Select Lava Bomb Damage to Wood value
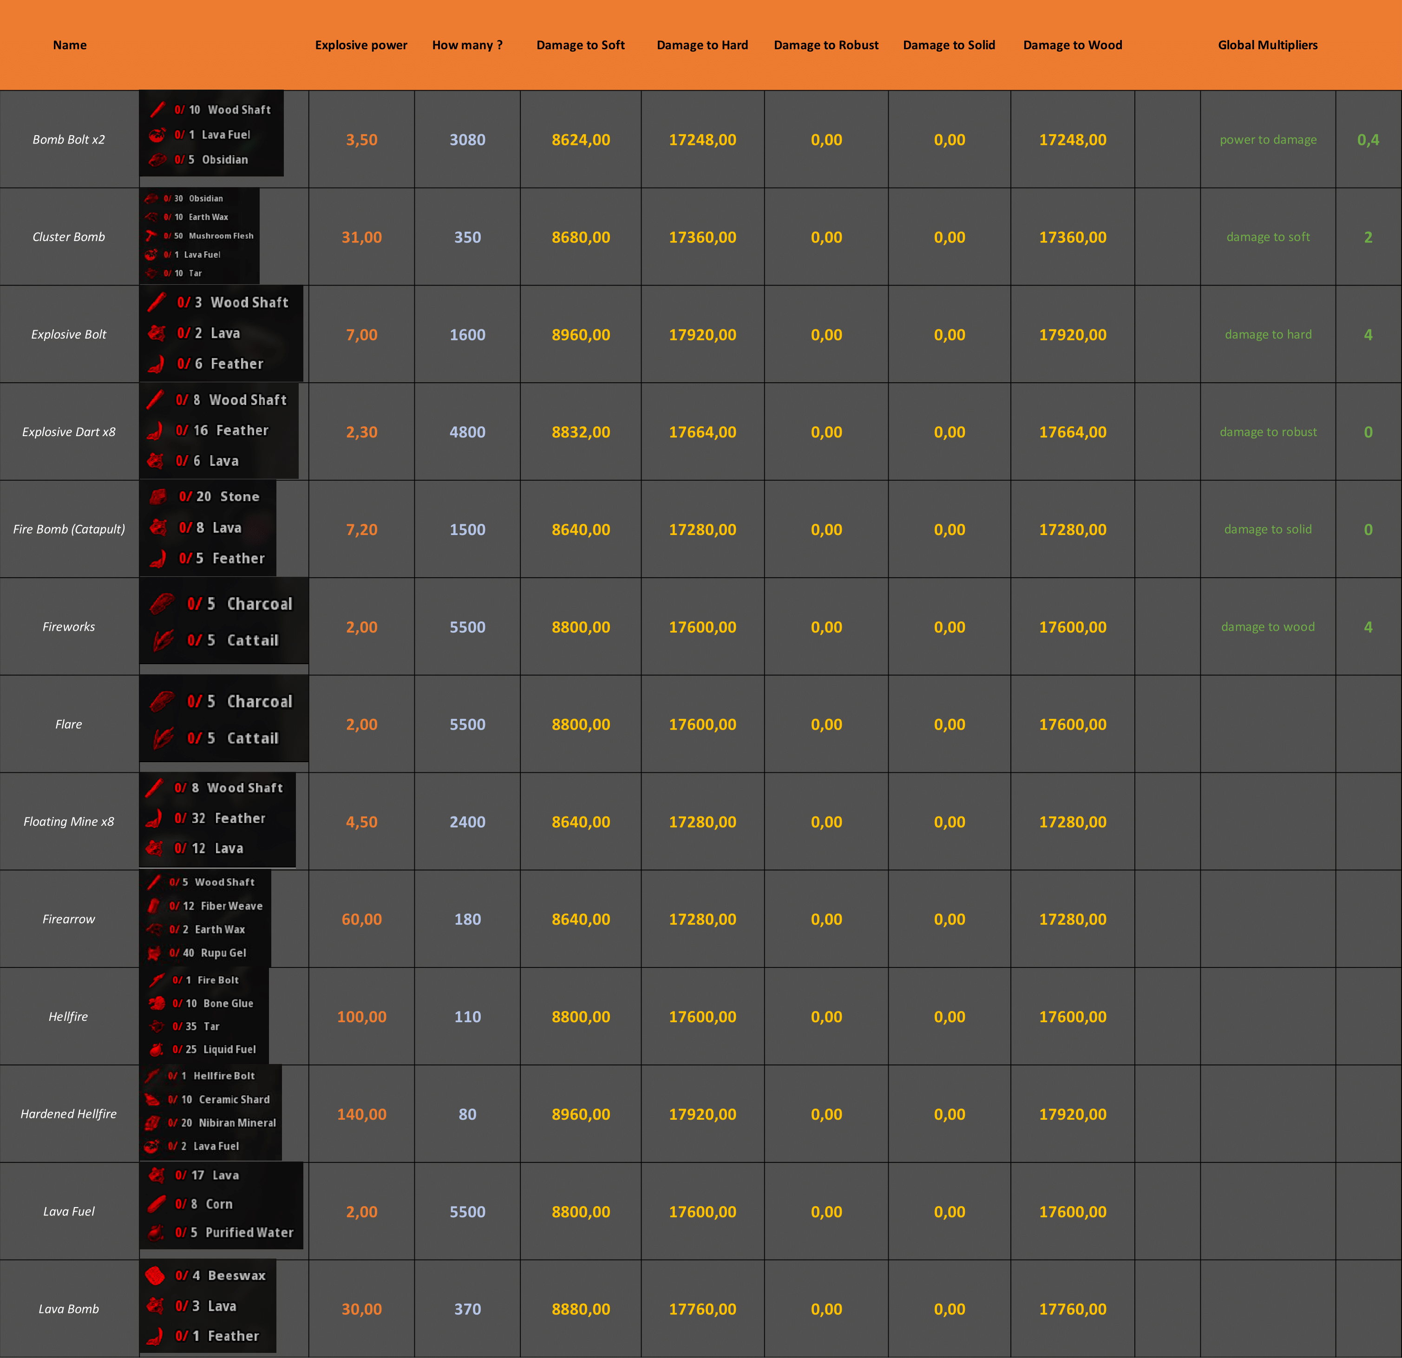Screen dimensions: 1402x1358 pyautogui.click(x=1072, y=1309)
